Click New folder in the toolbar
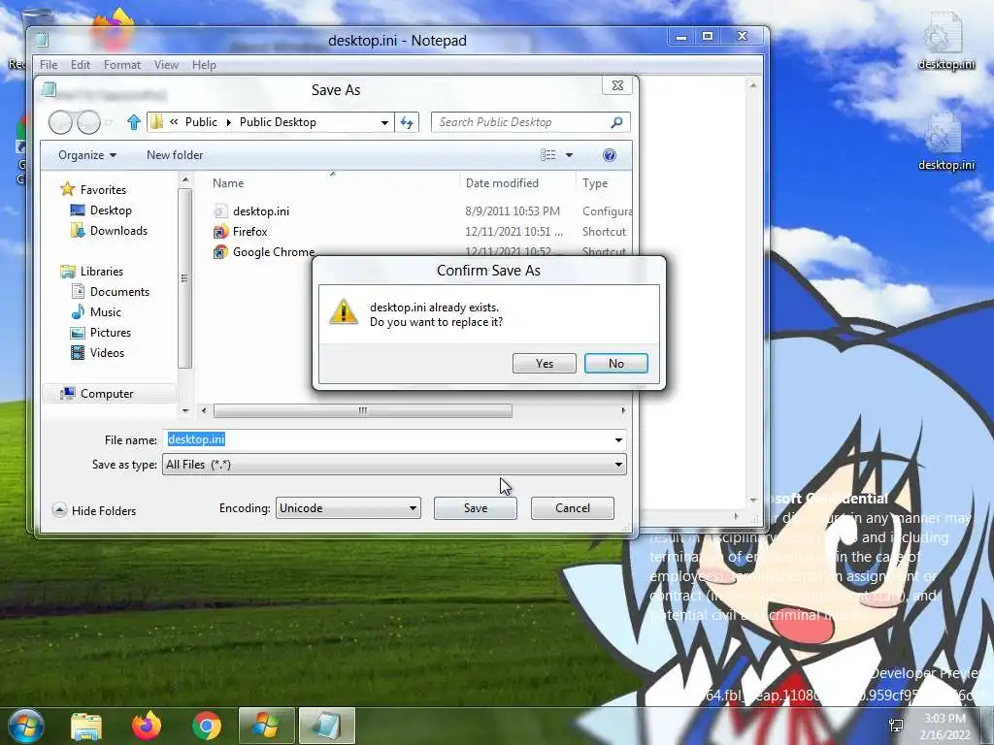Viewport: 994px width, 745px height. 175,155
